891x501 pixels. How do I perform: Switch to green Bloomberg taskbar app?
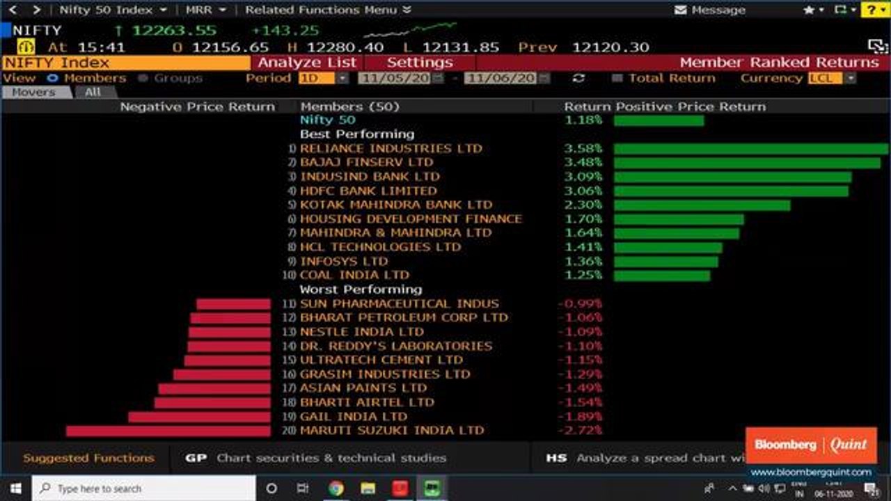[x=432, y=488]
